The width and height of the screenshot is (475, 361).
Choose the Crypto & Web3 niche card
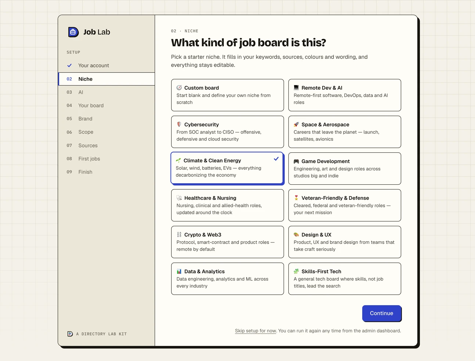coord(227,242)
